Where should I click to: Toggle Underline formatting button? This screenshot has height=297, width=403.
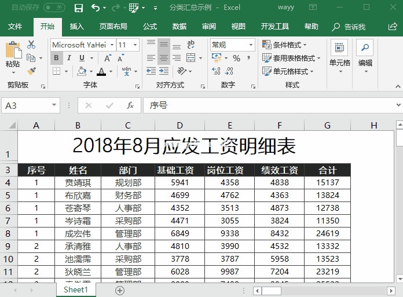click(x=82, y=58)
